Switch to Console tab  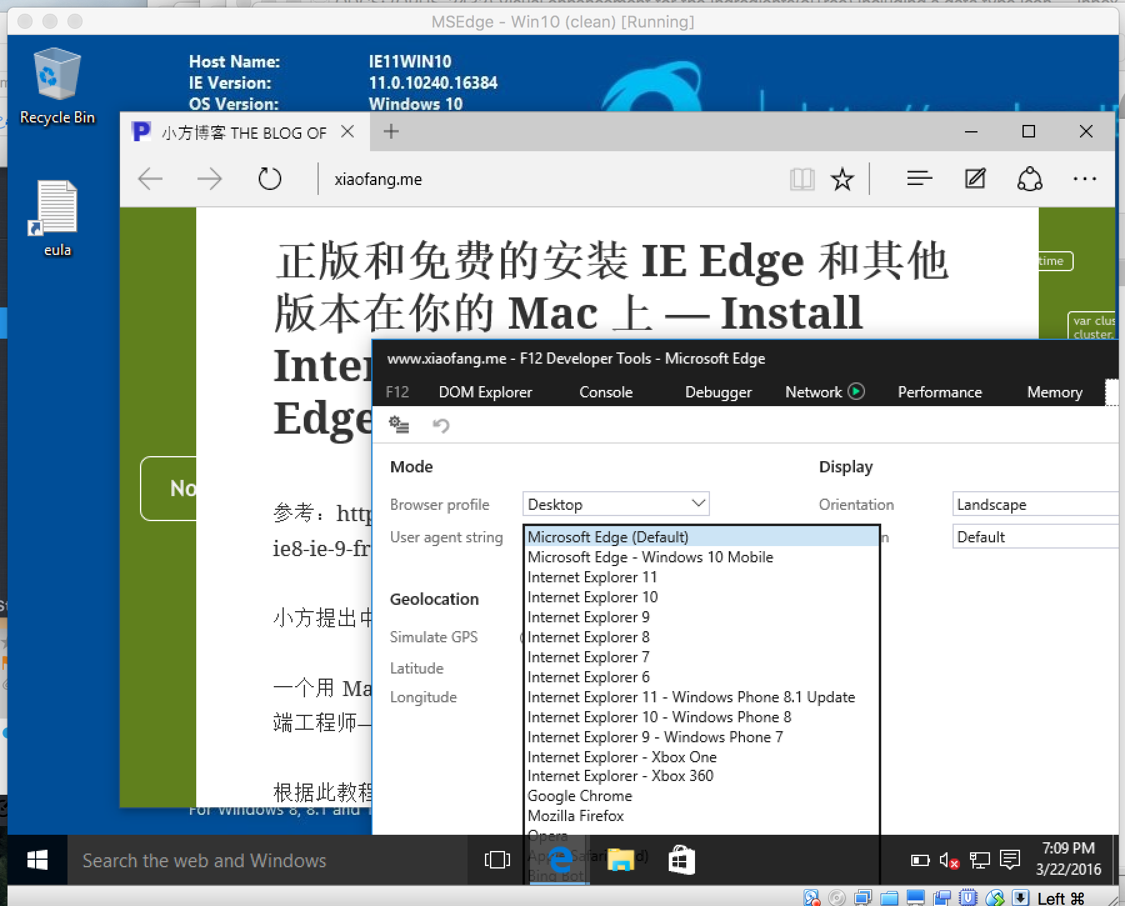pos(606,392)
